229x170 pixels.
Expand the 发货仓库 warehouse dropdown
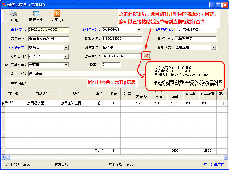(66, 48)
